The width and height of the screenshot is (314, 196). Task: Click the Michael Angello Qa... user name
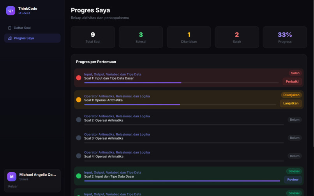(38, 175)
